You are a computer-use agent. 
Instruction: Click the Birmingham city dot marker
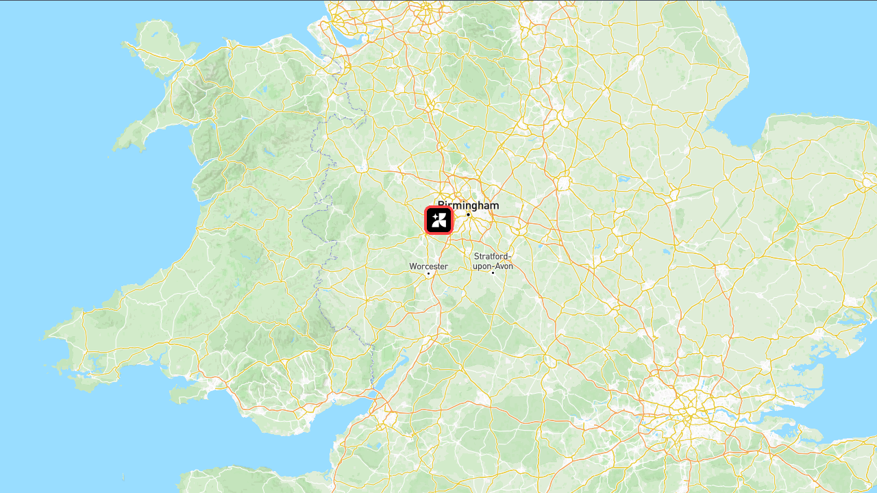pyautogui.click(x=469, y=214)
